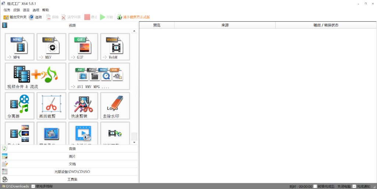Click the 来源 column header
Image resolution: width=377 pixels, height=189 pixels.
tap(225, 25)
